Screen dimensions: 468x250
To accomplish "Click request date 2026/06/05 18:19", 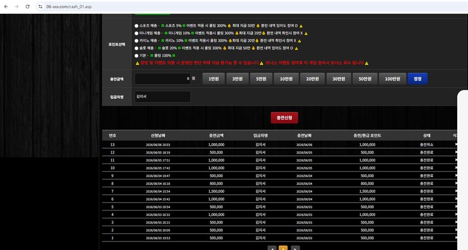I will coord(158,153).
